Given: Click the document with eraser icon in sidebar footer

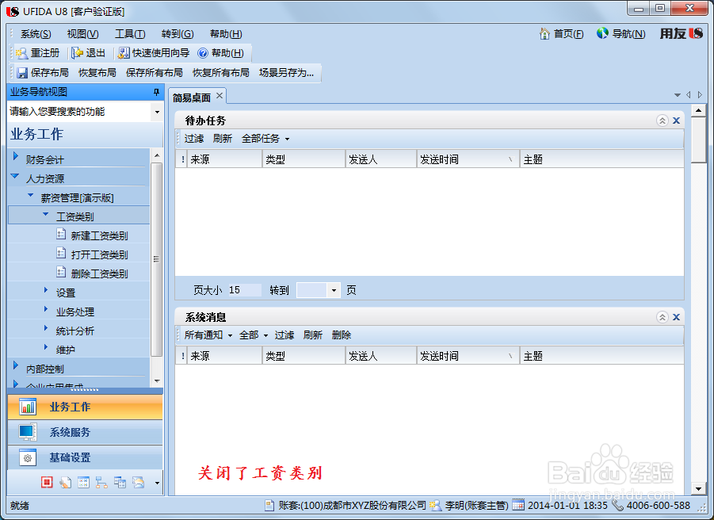Looking at the screenshot, I should 65,482.
